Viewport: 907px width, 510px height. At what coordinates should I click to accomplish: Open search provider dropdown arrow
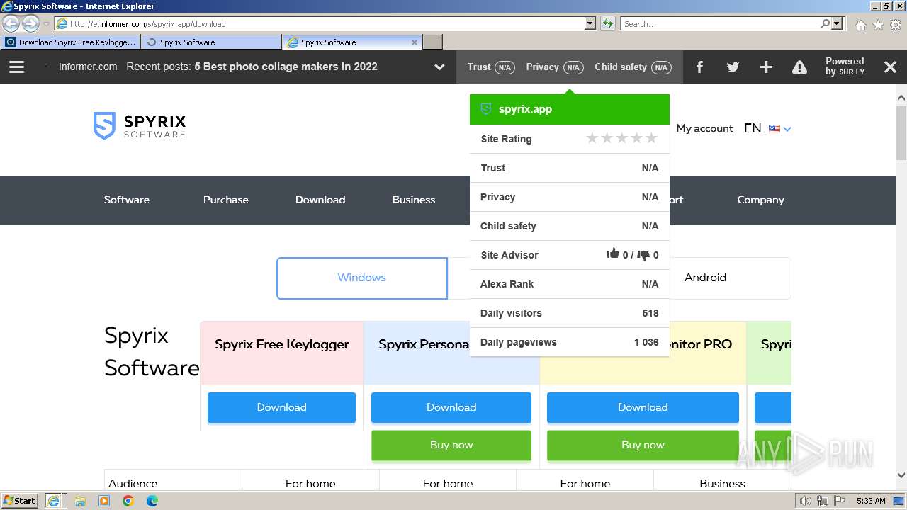[x=837, y=23]
